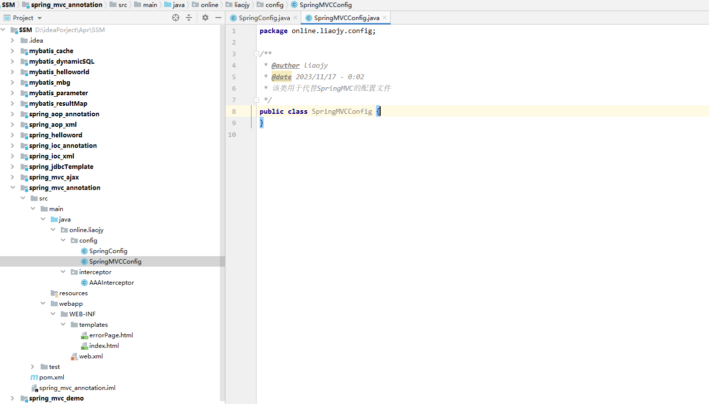Close the SpringConfig.java tab

(x=295, y=18)
